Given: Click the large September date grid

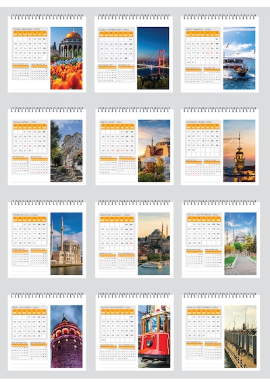Looking at the screenshot, I should (204, 234).
